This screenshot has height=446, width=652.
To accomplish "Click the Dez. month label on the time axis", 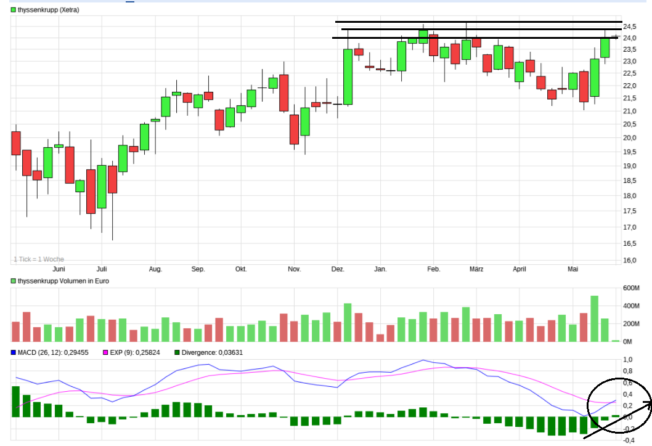I will pyautogui.click(x=337, y=269).
